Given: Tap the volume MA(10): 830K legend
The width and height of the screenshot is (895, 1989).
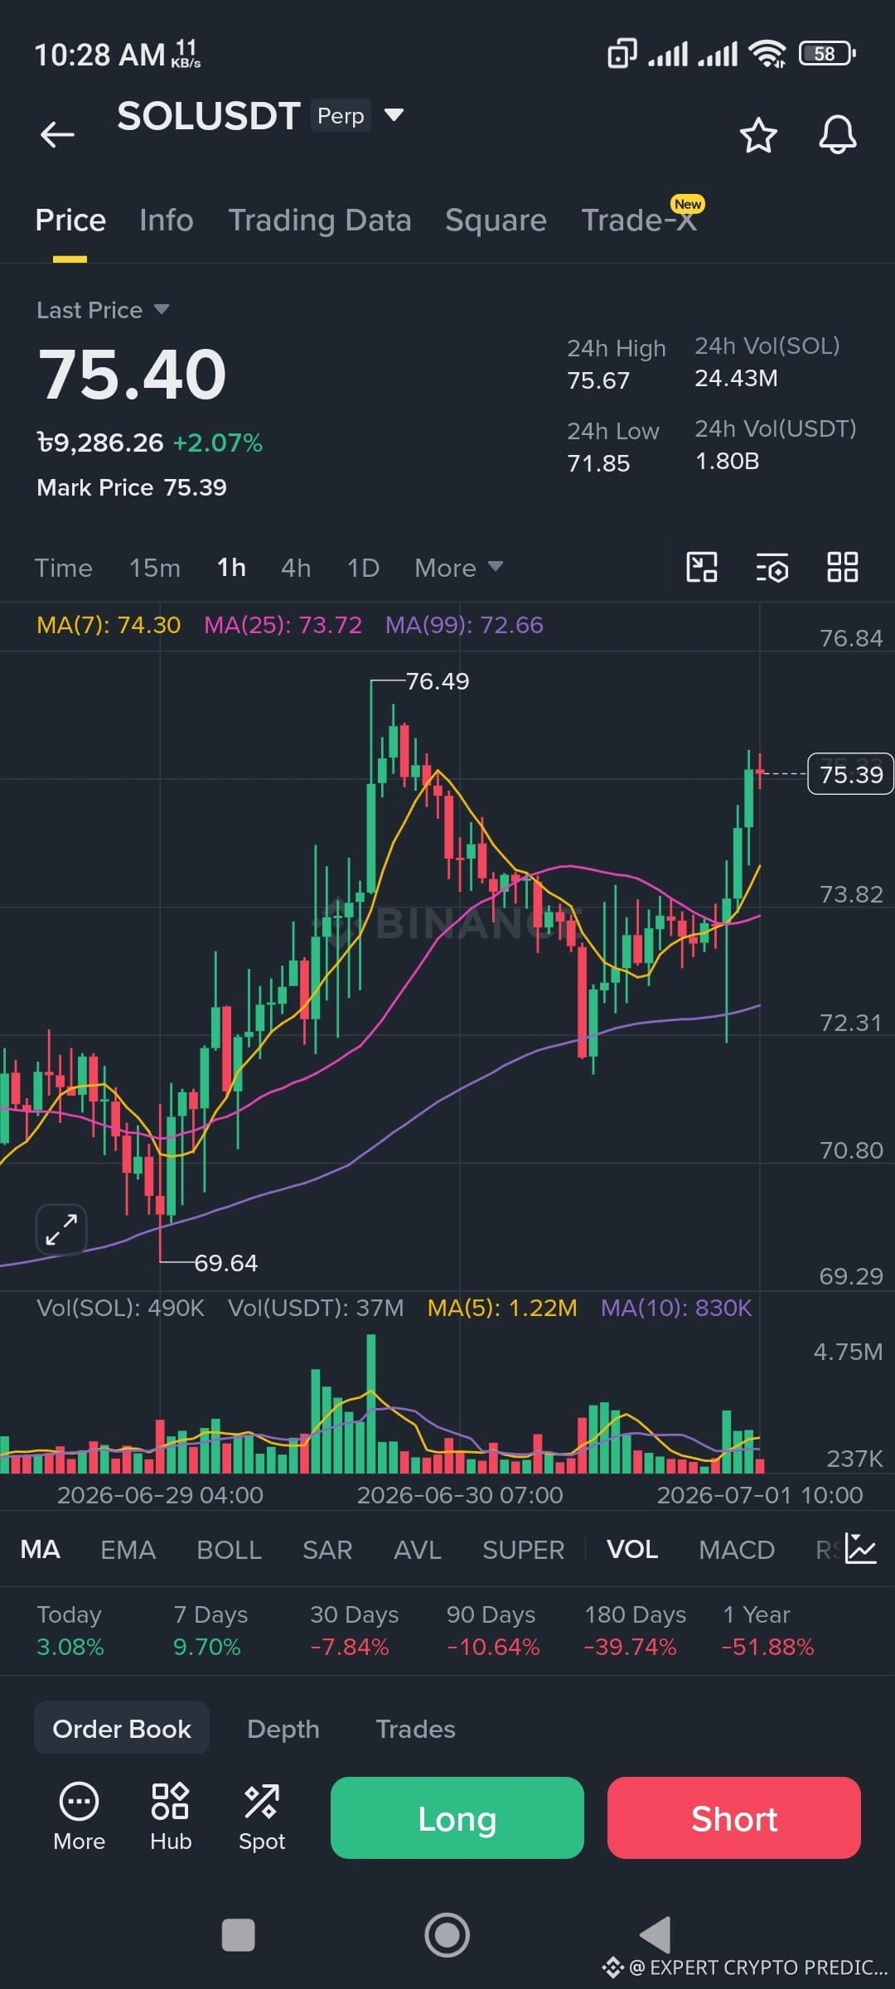Looking at the screenshot, I should (x=676, y=1308).
